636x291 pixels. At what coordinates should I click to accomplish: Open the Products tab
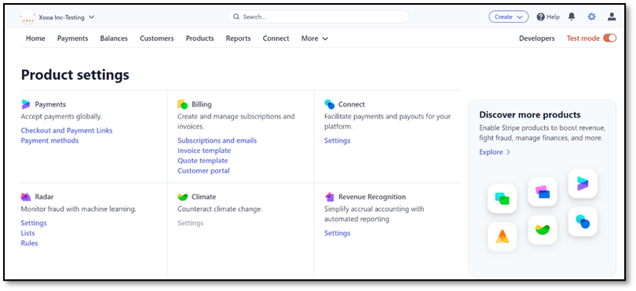coord(200,38)
